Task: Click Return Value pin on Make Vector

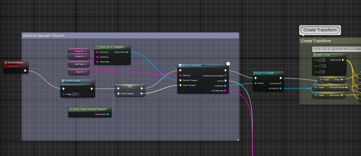Action: pos(342,60)
